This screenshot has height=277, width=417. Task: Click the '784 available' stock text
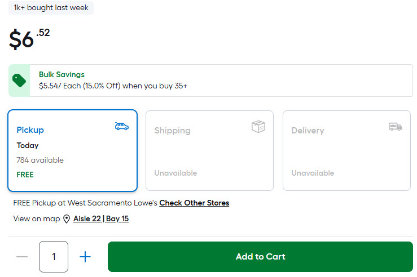[40, 160]
